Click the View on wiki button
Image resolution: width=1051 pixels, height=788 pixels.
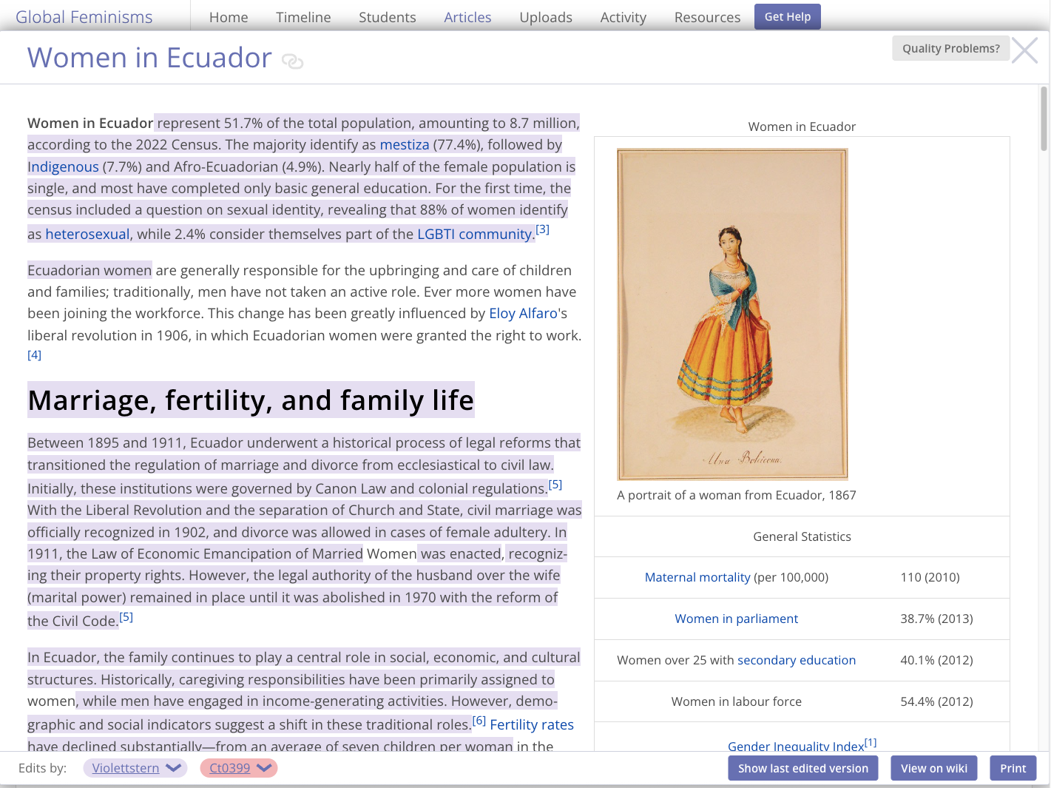tap(934, 768)
